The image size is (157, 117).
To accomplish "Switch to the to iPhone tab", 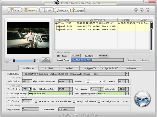I will coord(28,69).
